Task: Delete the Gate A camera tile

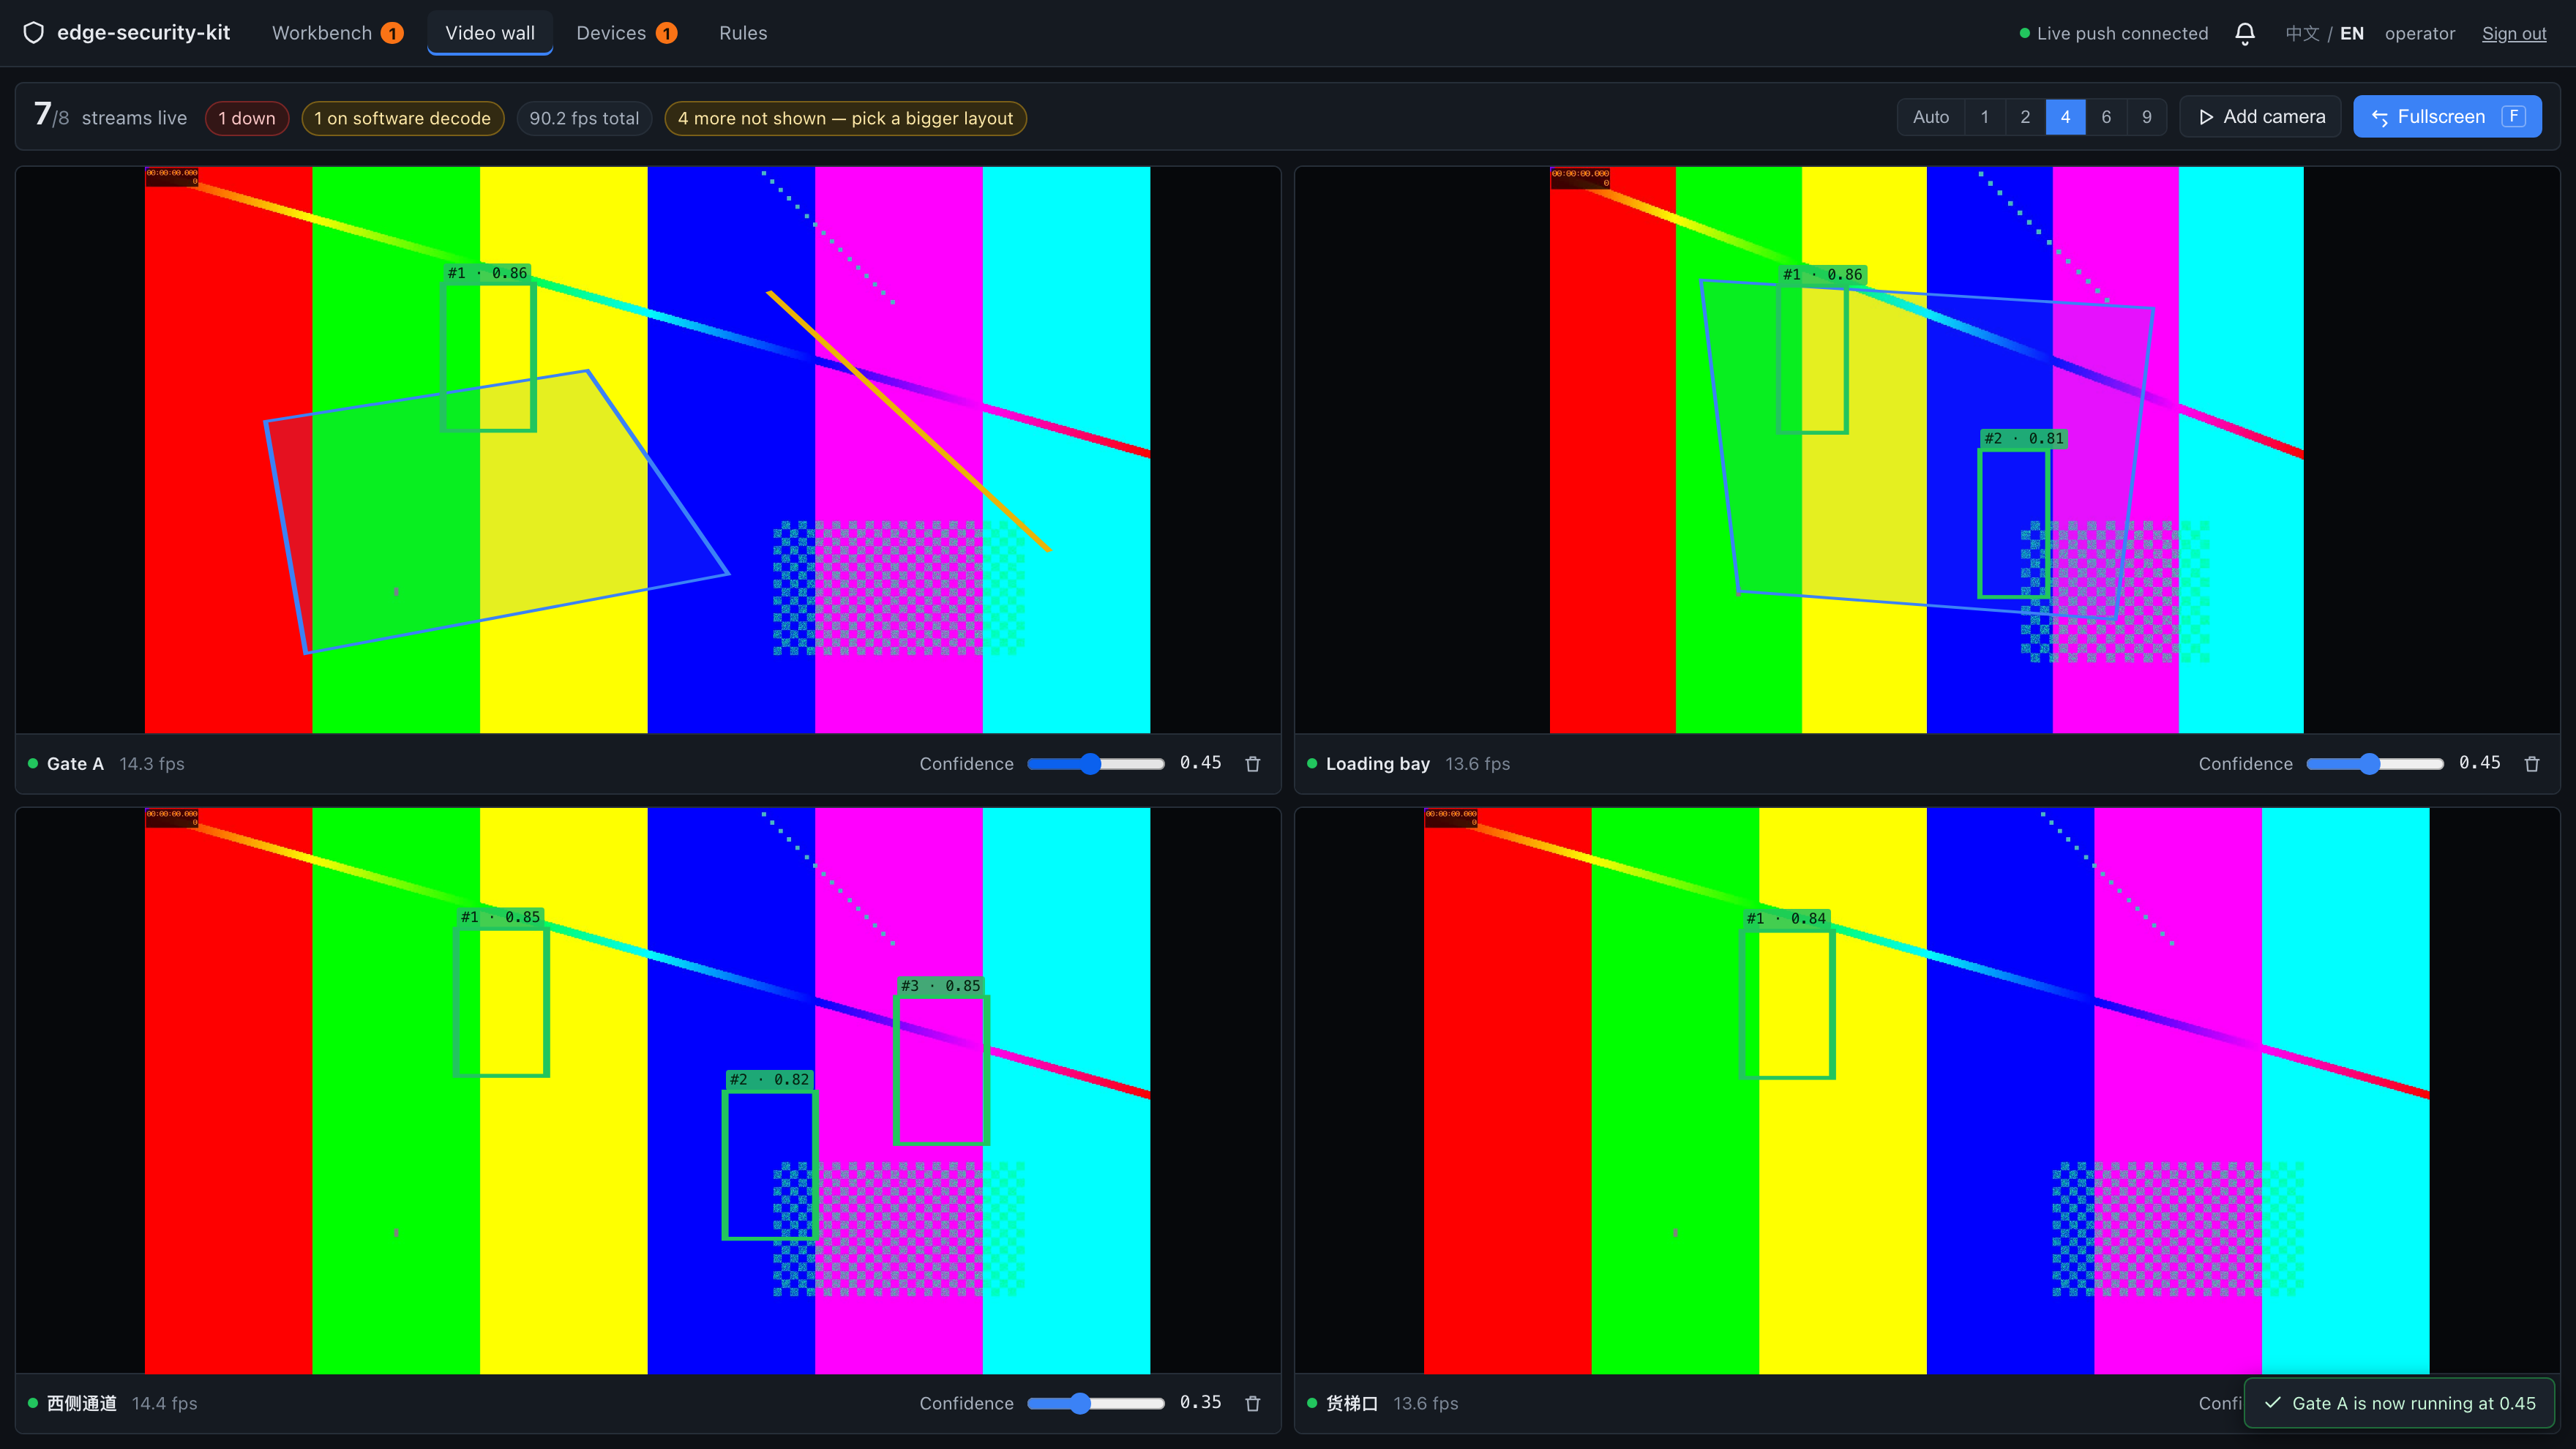Action: 1252,764
